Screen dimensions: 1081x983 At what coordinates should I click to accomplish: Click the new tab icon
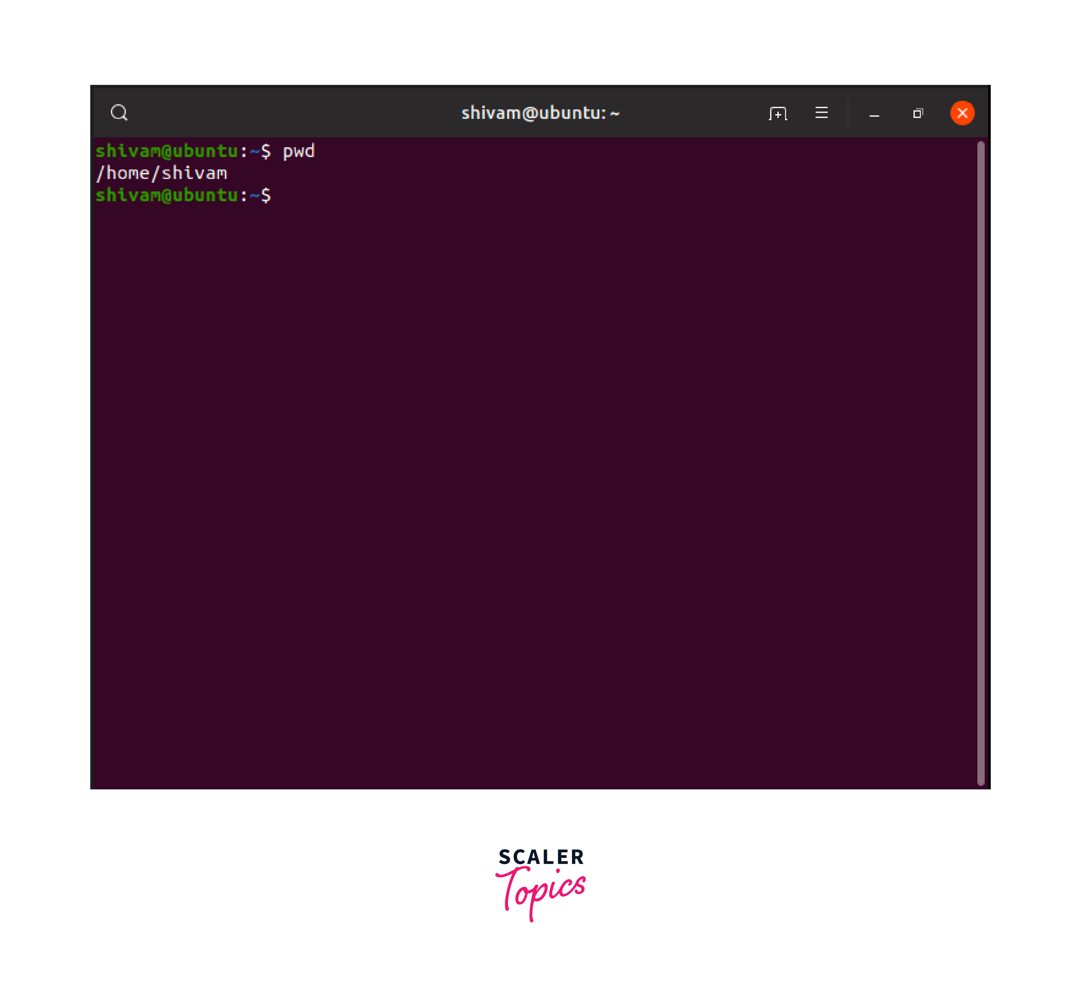click(x=777, y=113)
